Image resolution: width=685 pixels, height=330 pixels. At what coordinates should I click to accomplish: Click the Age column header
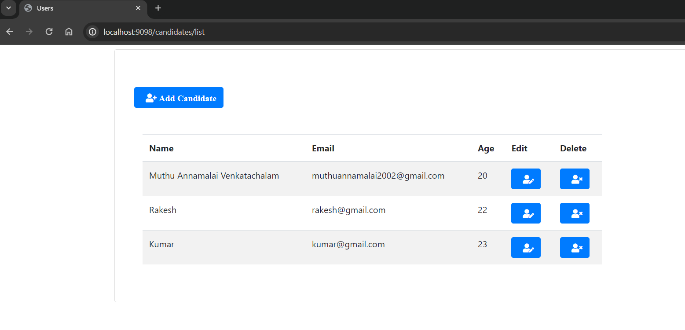pos(486,149)
